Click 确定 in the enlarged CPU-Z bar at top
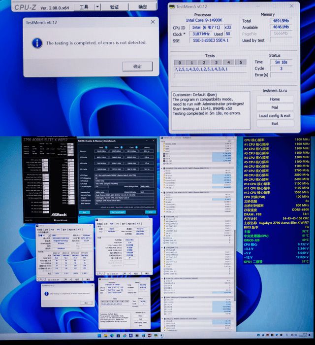The image size is (315, 345). [143, 7]
